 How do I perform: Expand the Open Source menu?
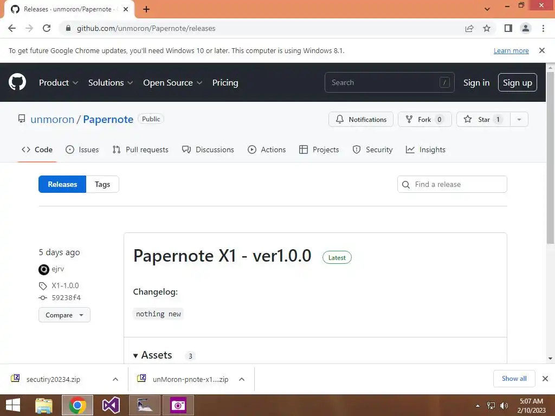click(x=173, y=83)
